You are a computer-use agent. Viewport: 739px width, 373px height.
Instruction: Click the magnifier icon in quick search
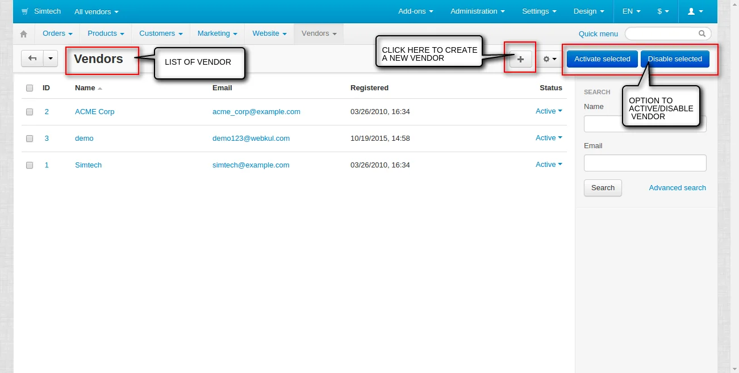702,33
